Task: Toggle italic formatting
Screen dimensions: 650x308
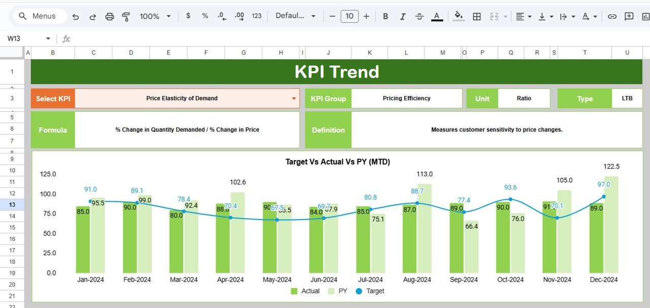Action: pos(402,16)
